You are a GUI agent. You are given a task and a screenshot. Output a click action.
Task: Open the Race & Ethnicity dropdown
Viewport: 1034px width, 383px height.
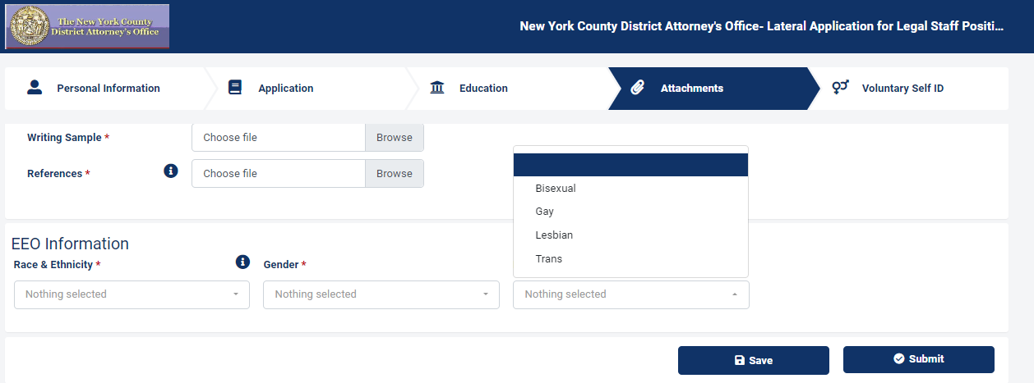(132, 294)
